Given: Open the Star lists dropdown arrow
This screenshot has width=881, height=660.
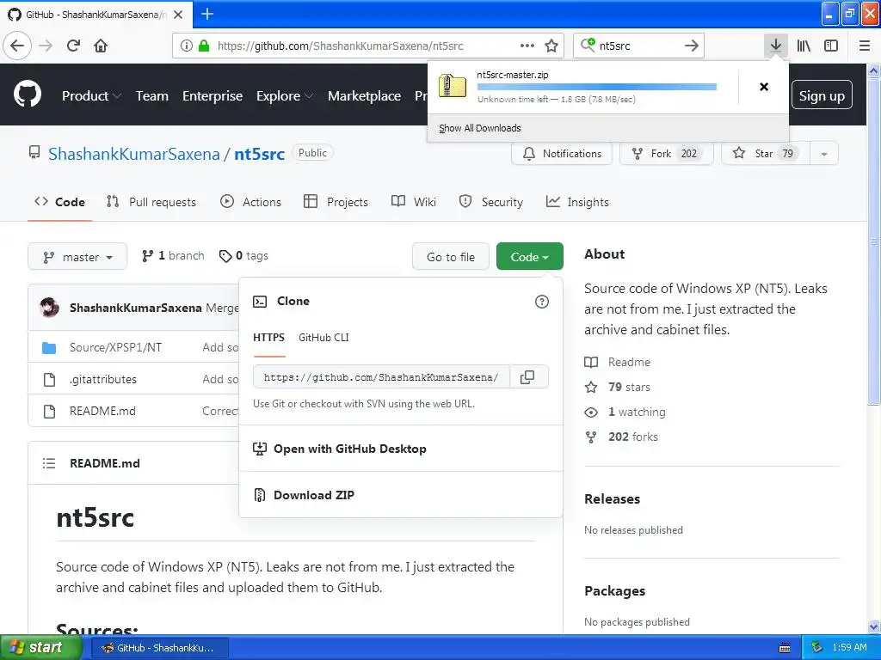Looking at the screenshot, I should (823, 154).
